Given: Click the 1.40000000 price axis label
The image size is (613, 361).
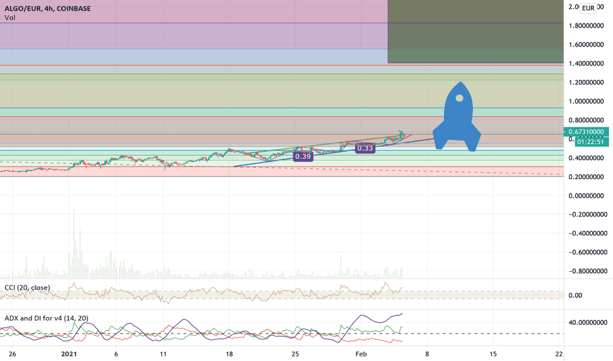Looking at the screenshot, I should (586, 63).
